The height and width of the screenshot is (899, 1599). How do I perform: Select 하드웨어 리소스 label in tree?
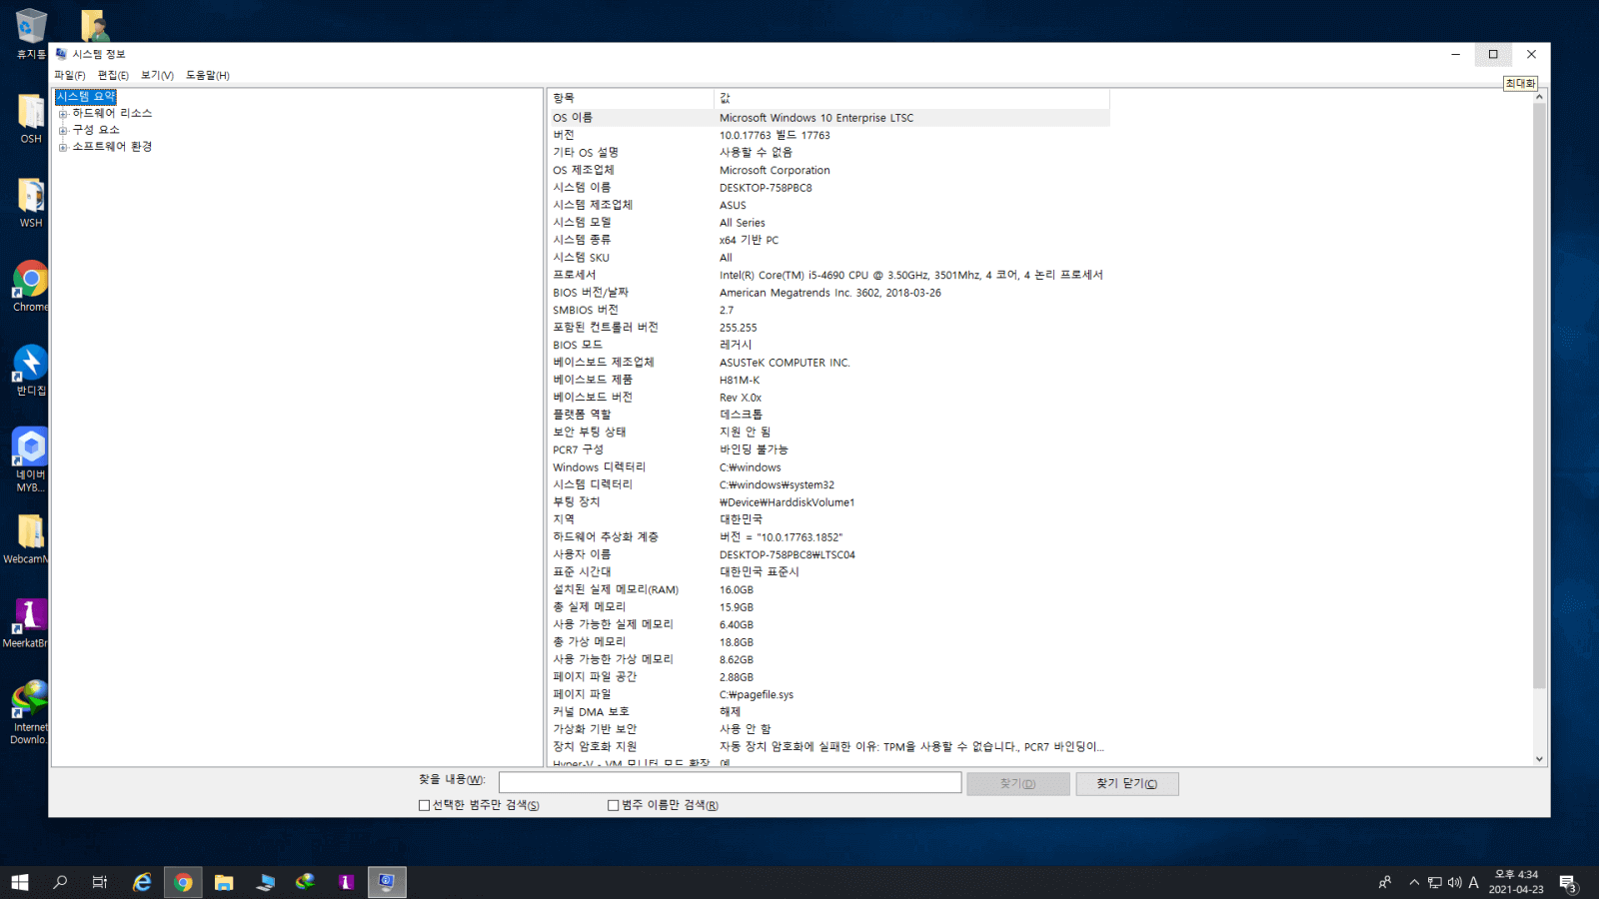click(x=112, y=114)
